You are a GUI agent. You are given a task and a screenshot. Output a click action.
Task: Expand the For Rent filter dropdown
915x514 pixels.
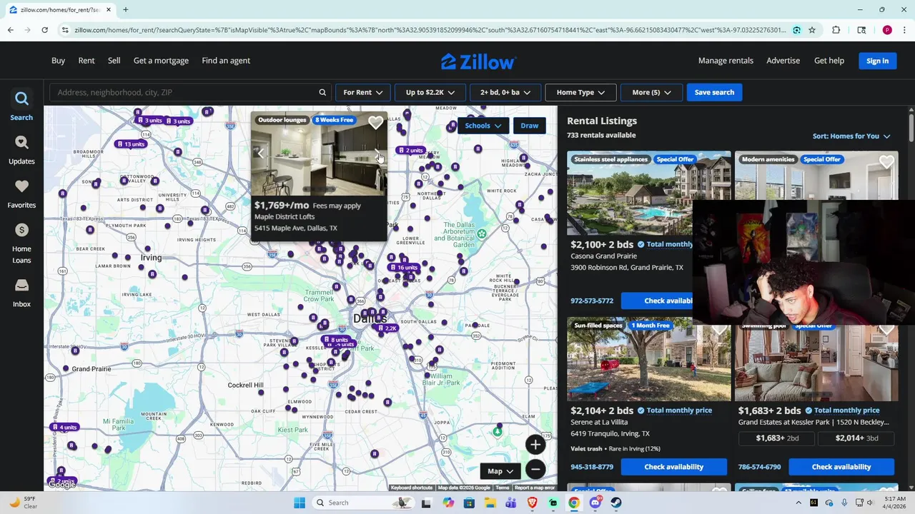tap(362, 92)
